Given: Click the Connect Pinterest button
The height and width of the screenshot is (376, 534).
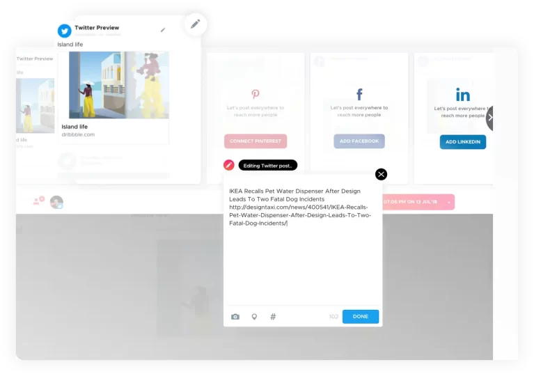Looking at the screenshot, I should (256, 141).
